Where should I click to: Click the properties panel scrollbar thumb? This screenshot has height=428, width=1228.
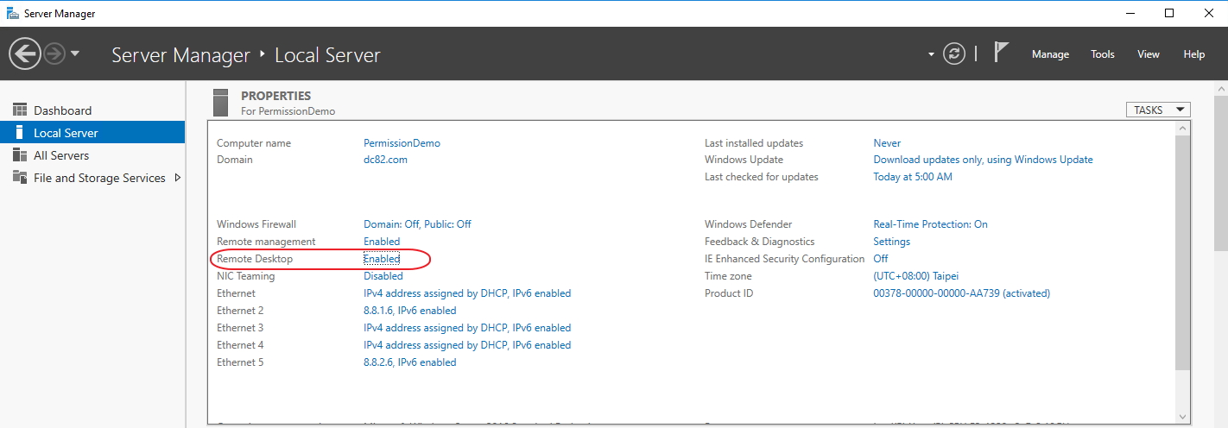click(x=1183, y=255)
